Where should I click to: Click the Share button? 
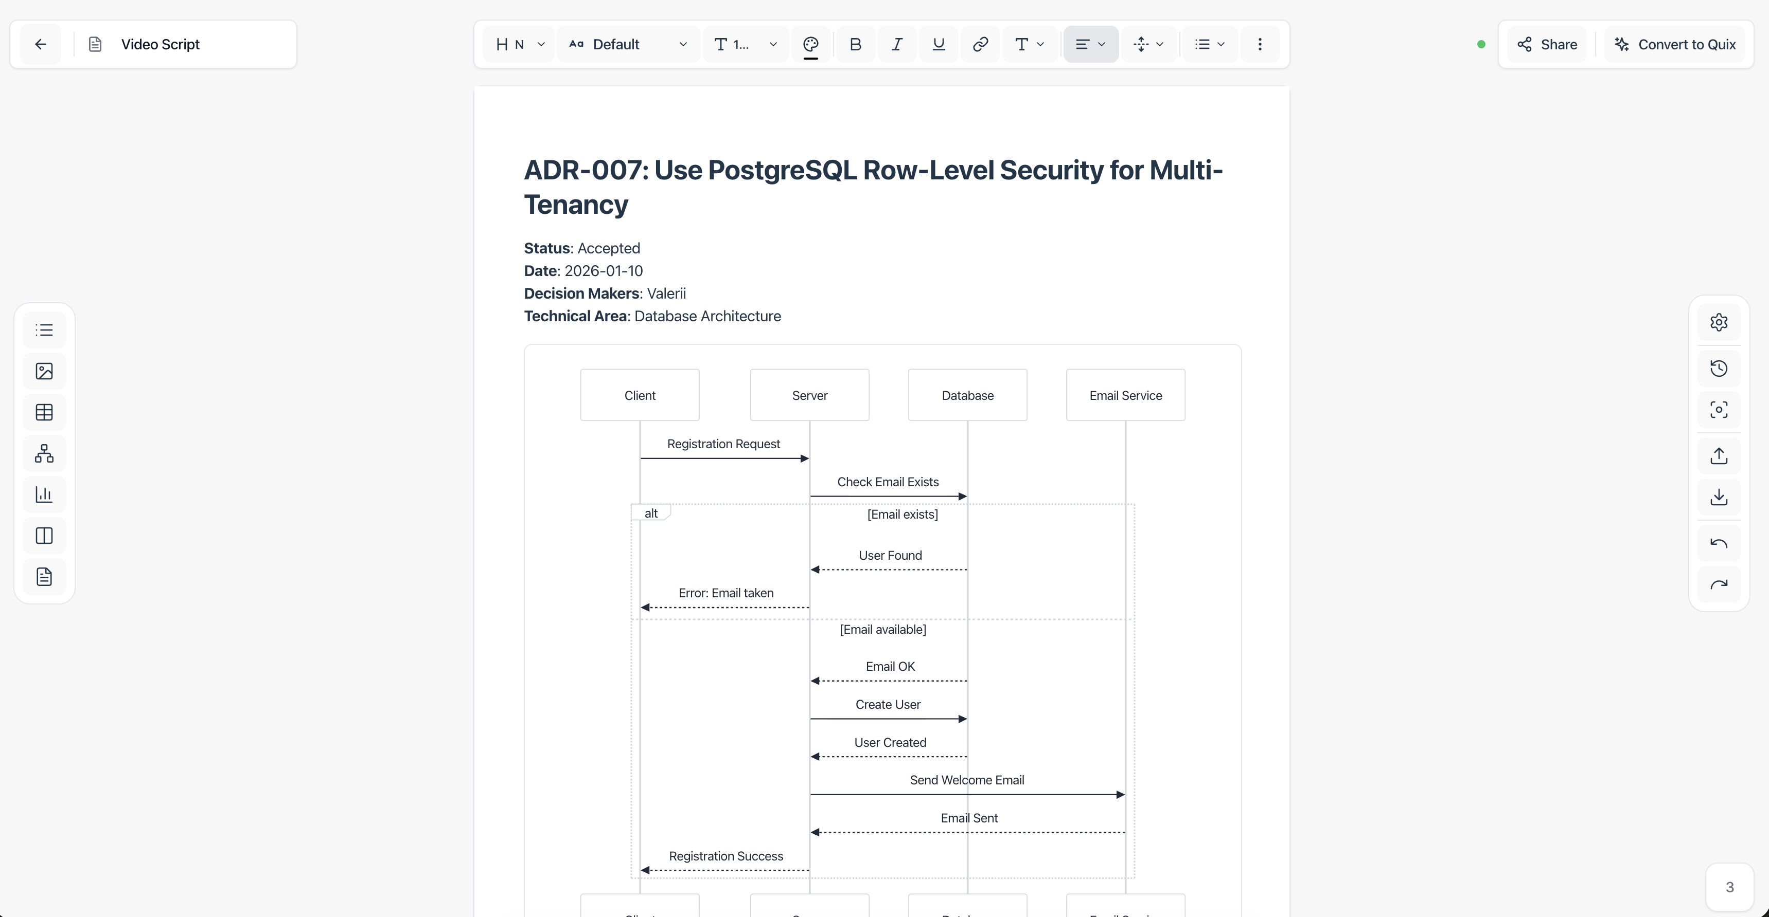point(1547,45)
